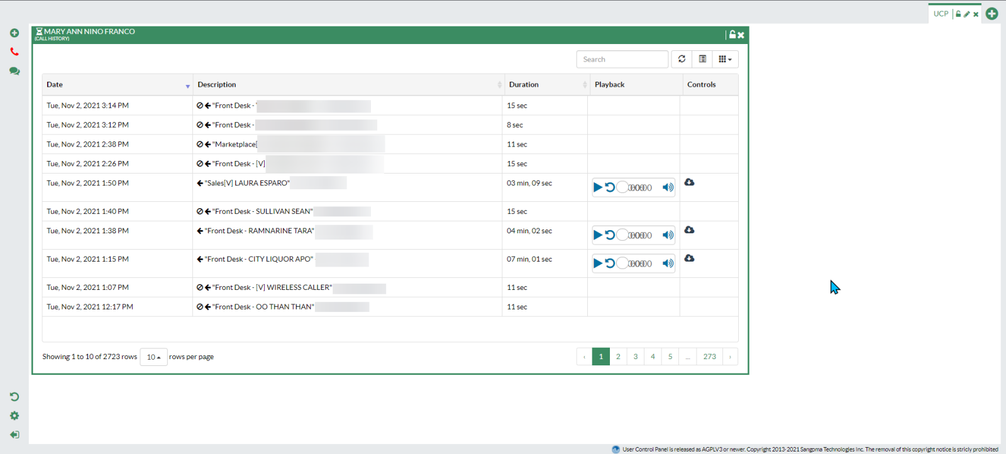Go to the next page arrow in pagination
The height and width of the screenshot is (454, 1006).
click(730, 357)
